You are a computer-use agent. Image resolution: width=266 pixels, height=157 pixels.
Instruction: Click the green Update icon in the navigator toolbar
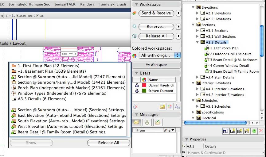click(x=254, y=131)
